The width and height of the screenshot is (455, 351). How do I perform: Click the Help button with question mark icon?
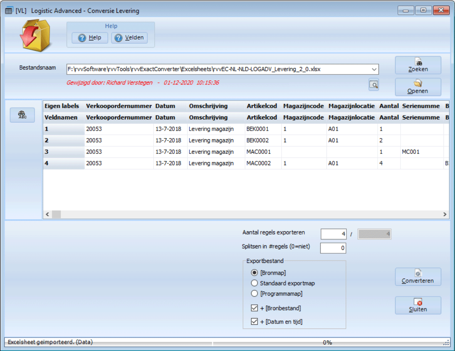(x=90, y=38)
